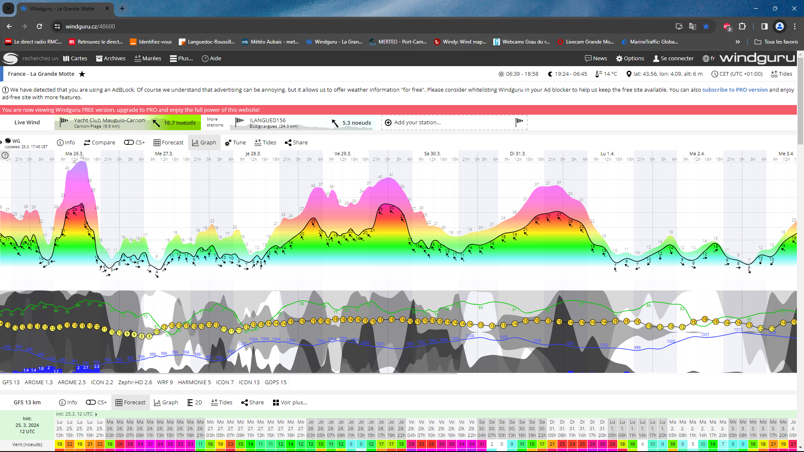Open language selector fr
Viewport: 804px width, 452px height.
click(709, 59)
